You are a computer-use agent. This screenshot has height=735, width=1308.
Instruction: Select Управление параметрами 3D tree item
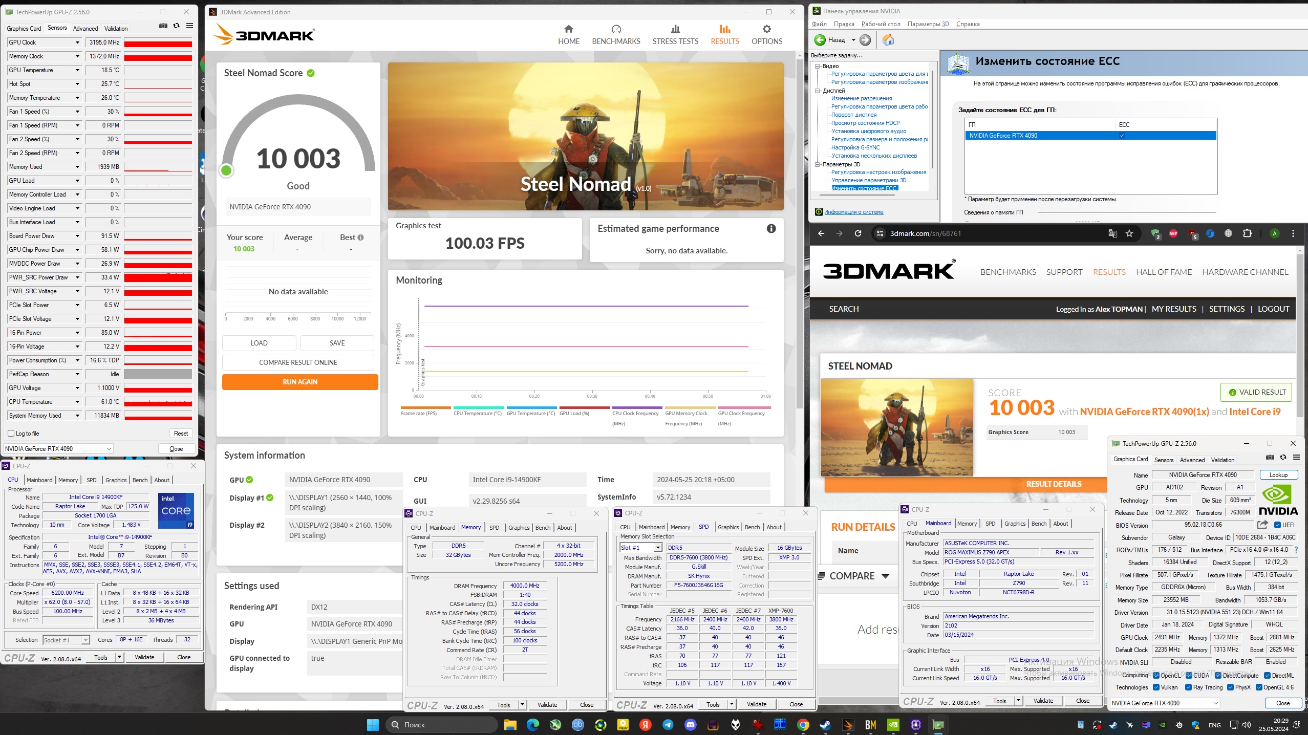(868, 180)
